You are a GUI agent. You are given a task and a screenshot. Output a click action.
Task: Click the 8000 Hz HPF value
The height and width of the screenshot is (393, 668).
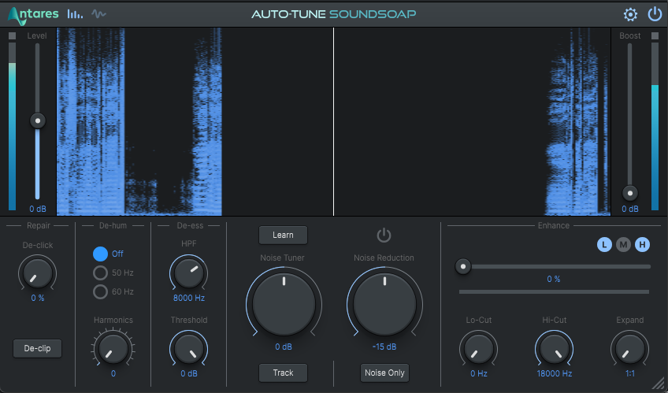(189, 298)
